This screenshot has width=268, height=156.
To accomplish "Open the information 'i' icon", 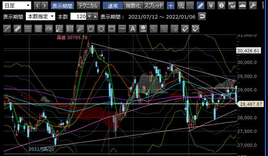I will coord(221,5).
